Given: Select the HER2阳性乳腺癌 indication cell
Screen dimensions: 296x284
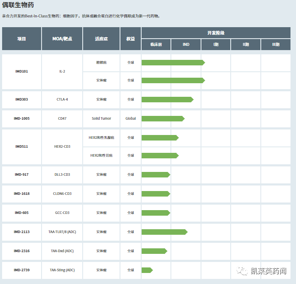Looking at the screenshot, I should pos(101,138).
